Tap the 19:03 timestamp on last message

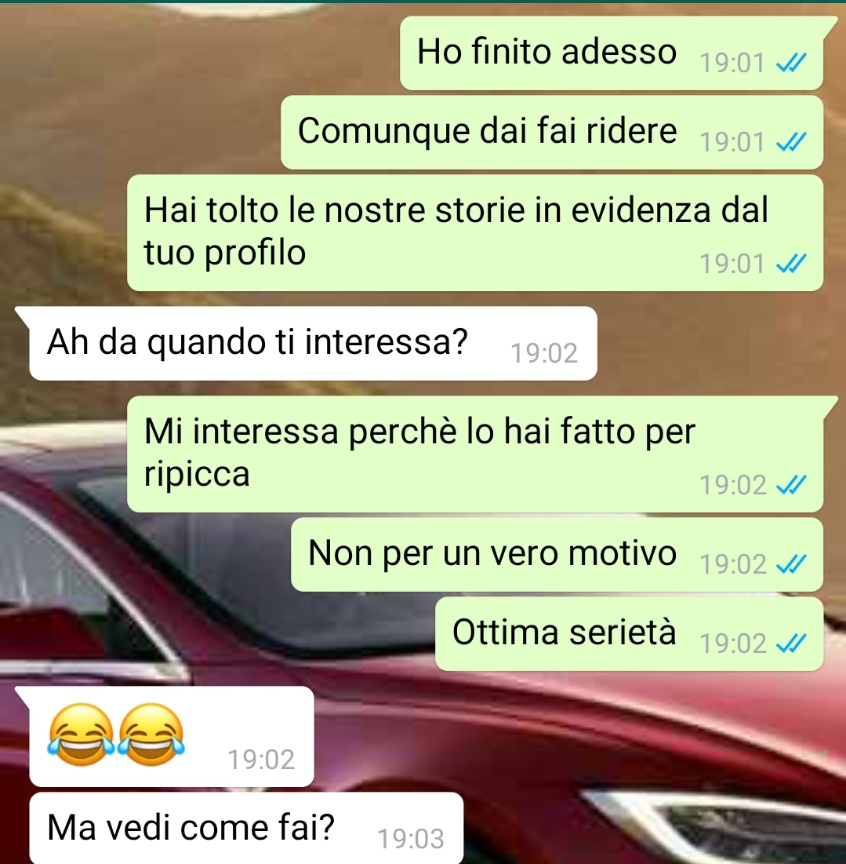pyautogui.click(x=411, y=839)
